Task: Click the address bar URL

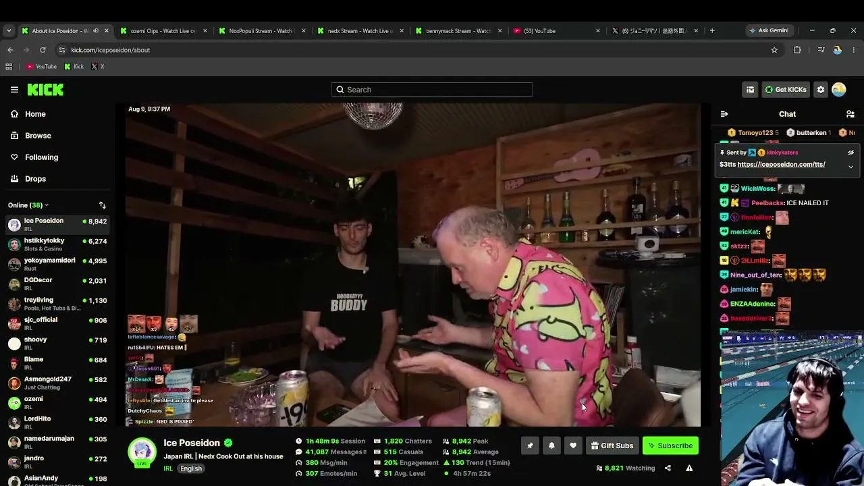Action: point(111,50)
